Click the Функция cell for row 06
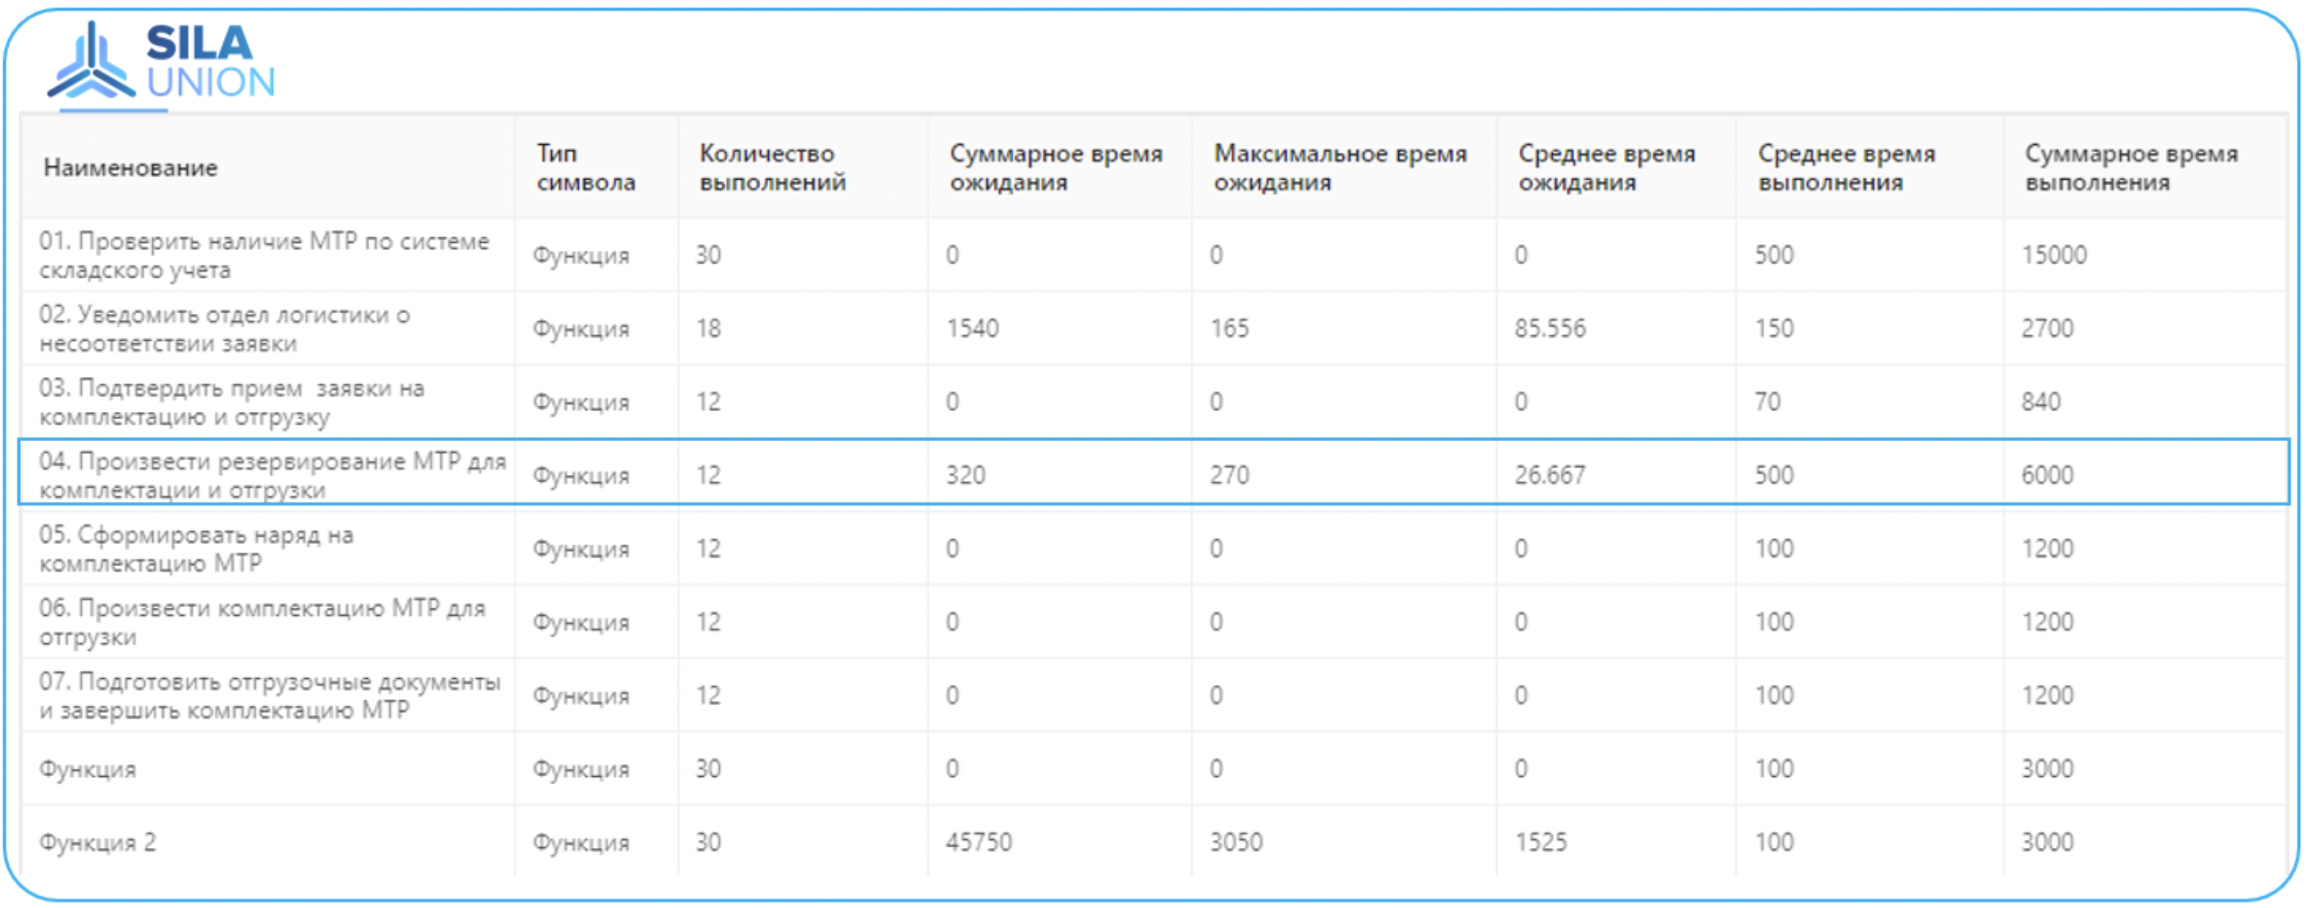 [583, 622]
